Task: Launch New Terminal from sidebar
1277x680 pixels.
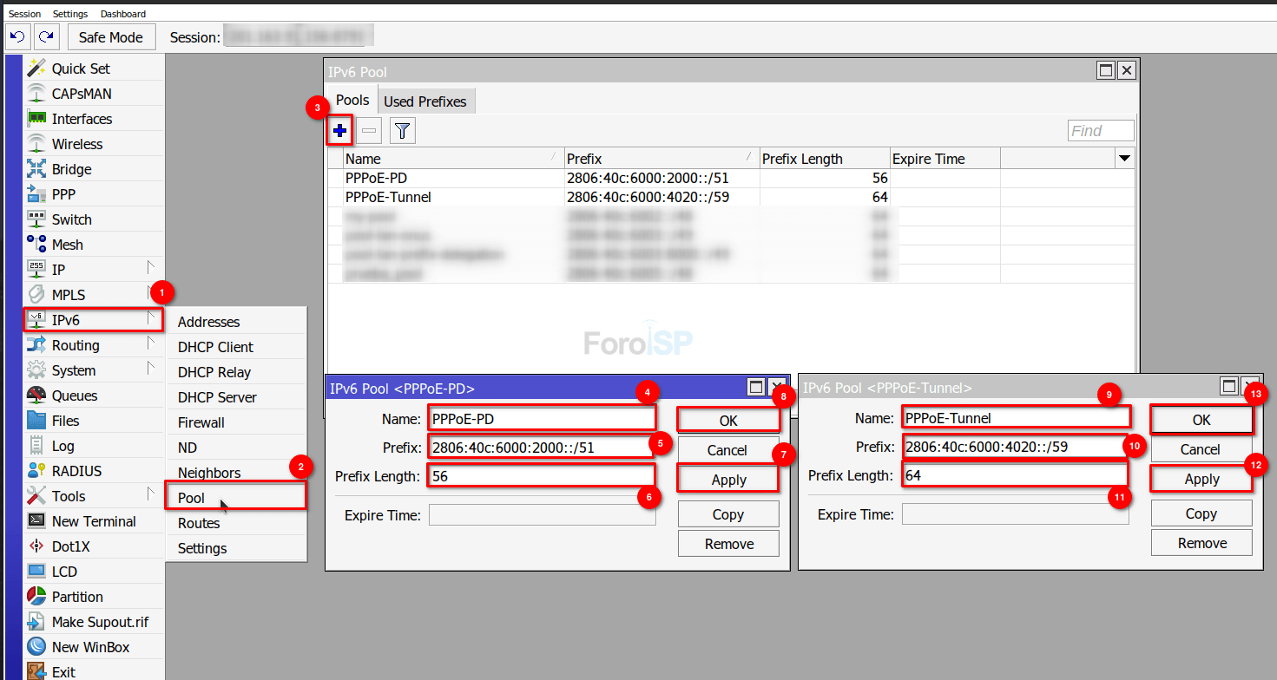Action: (x=93, y=521)
